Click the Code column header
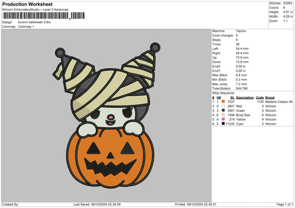Image resolution: width=295 pixels, height=208 pixels. coord(260,98)
